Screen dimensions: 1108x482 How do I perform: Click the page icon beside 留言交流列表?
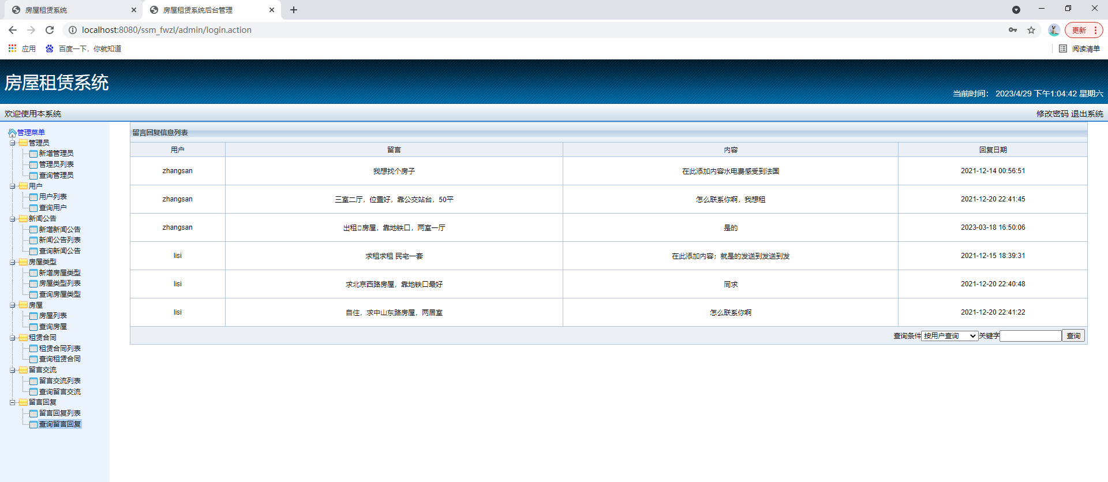pyautogui.click(x=33, y=381)
